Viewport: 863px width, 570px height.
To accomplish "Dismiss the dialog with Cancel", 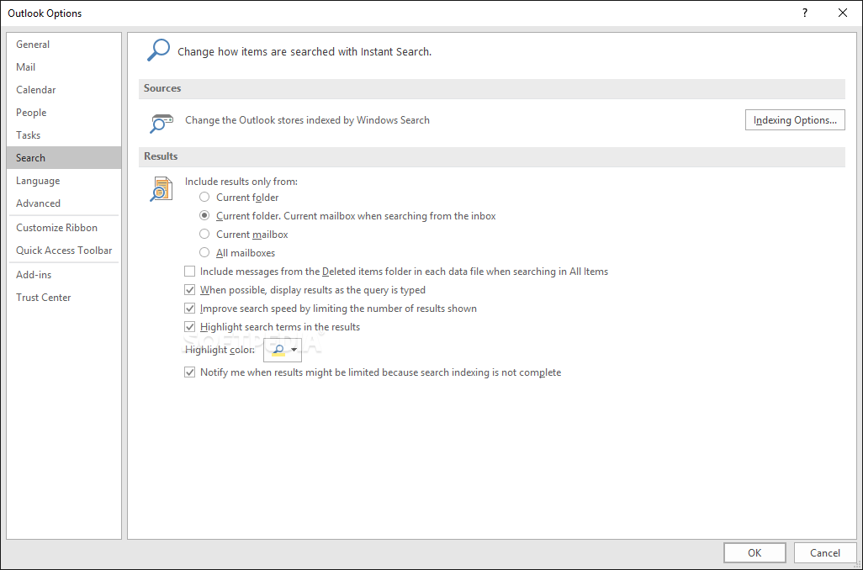I will (x=825, y=553).
